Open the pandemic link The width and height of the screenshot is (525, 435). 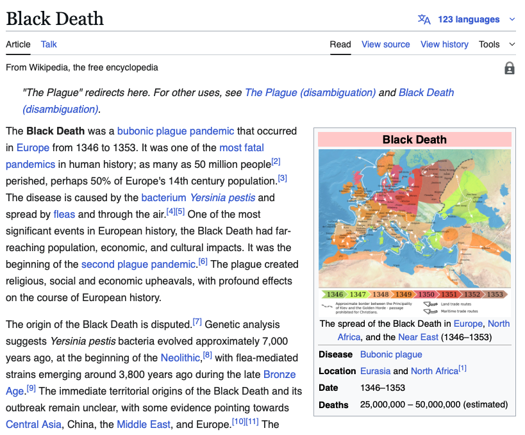click(x=212, y=131)
